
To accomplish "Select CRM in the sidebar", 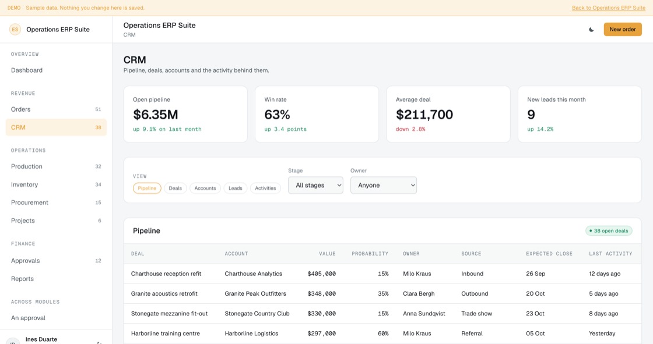I will (x=56, y=127).
